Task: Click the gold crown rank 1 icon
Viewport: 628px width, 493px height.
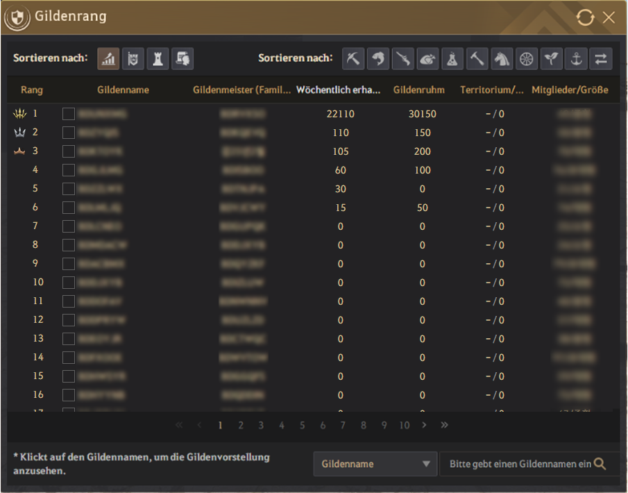Action: tap(19, 114)
